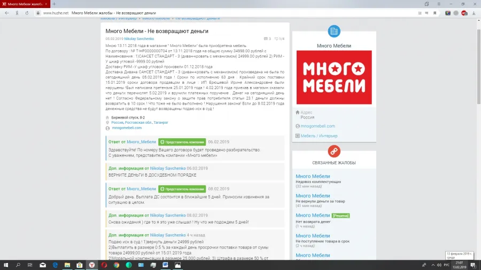This screenshot has width=481, height=270.
Task: Bookmark this page with the flag icon
Action: (x=435, y=13)
